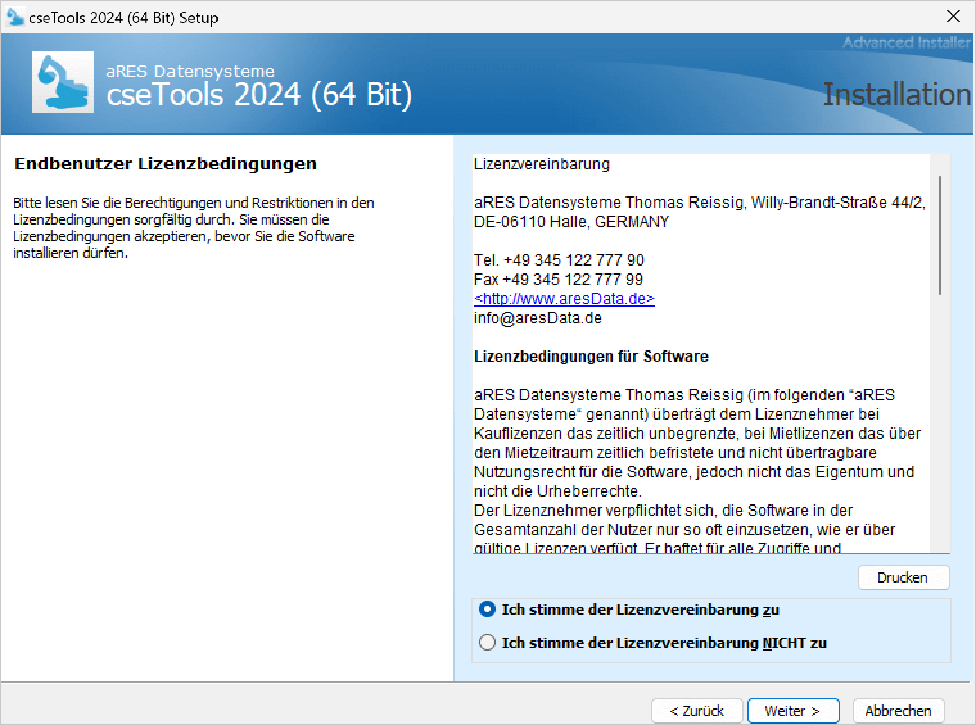The height and width of the screenshot is (725, 976).
Task: Close the setup window with X
Action: (954, 17)
